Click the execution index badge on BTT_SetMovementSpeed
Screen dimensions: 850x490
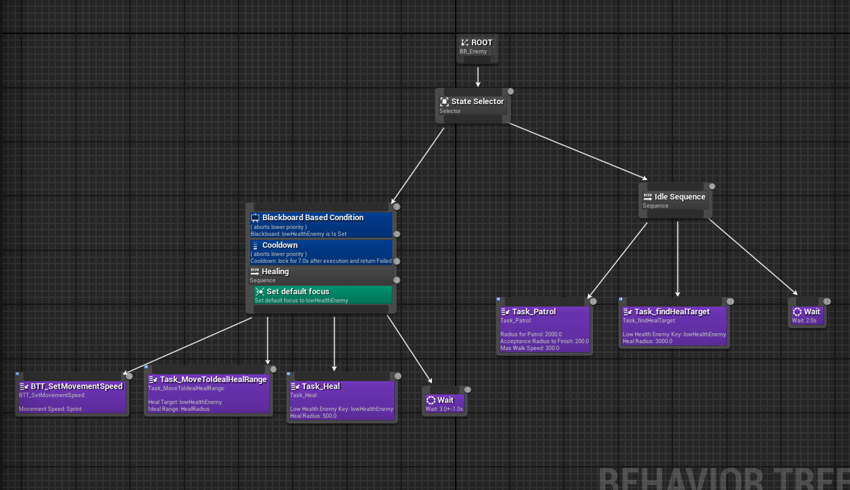point(129,376)
